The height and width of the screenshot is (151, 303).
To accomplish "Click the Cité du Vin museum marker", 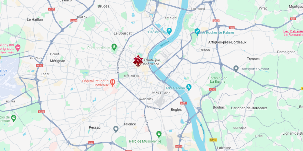I will click(x=169, y=31).
